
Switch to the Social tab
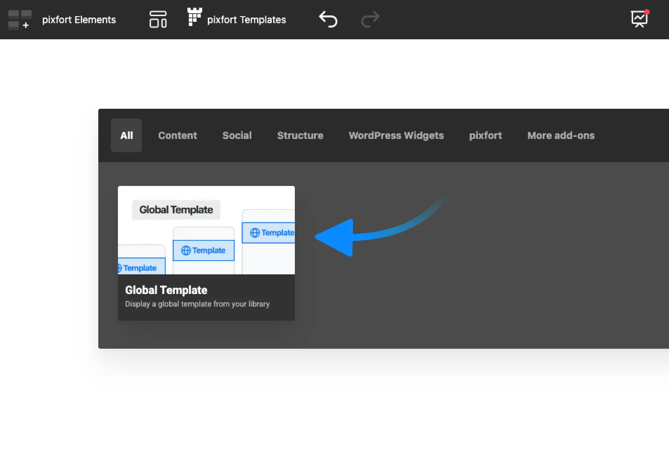[237, 135]
